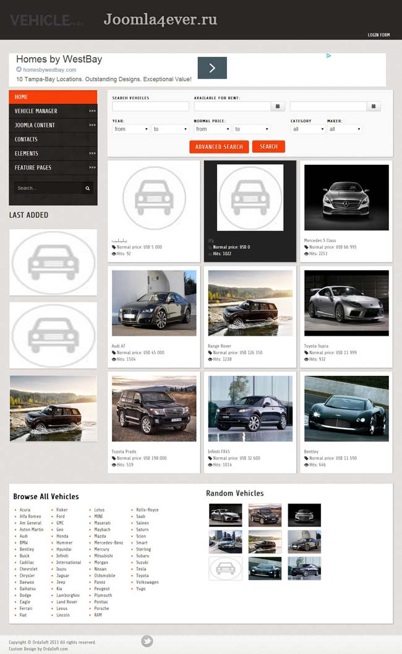Open the Year 'from' dropdown
This screenshot has height=654, width=402.
[130, 129]
